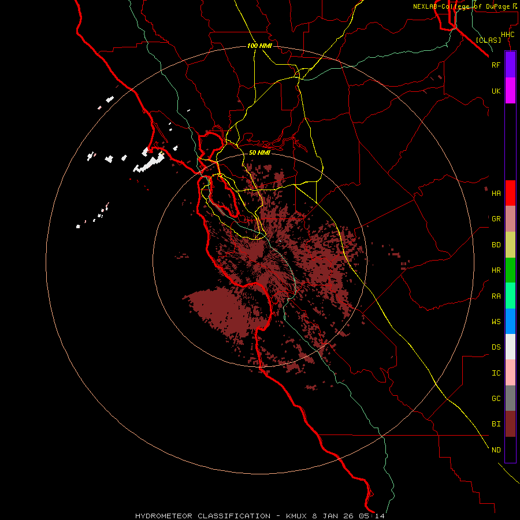The image size is (520, 520).
Task: Click the DS white legend swatch
Action: click(x=510, y=347)
